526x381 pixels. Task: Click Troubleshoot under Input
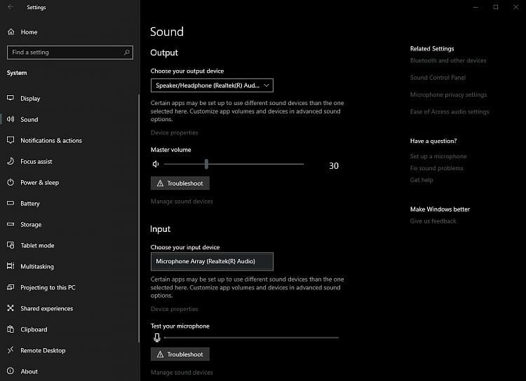click(x=180, y=354)
